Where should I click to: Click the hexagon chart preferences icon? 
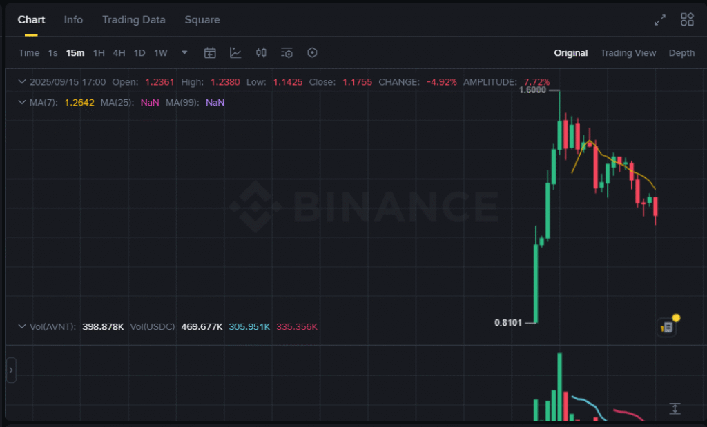pyautogui.click(x=312, y=53)
